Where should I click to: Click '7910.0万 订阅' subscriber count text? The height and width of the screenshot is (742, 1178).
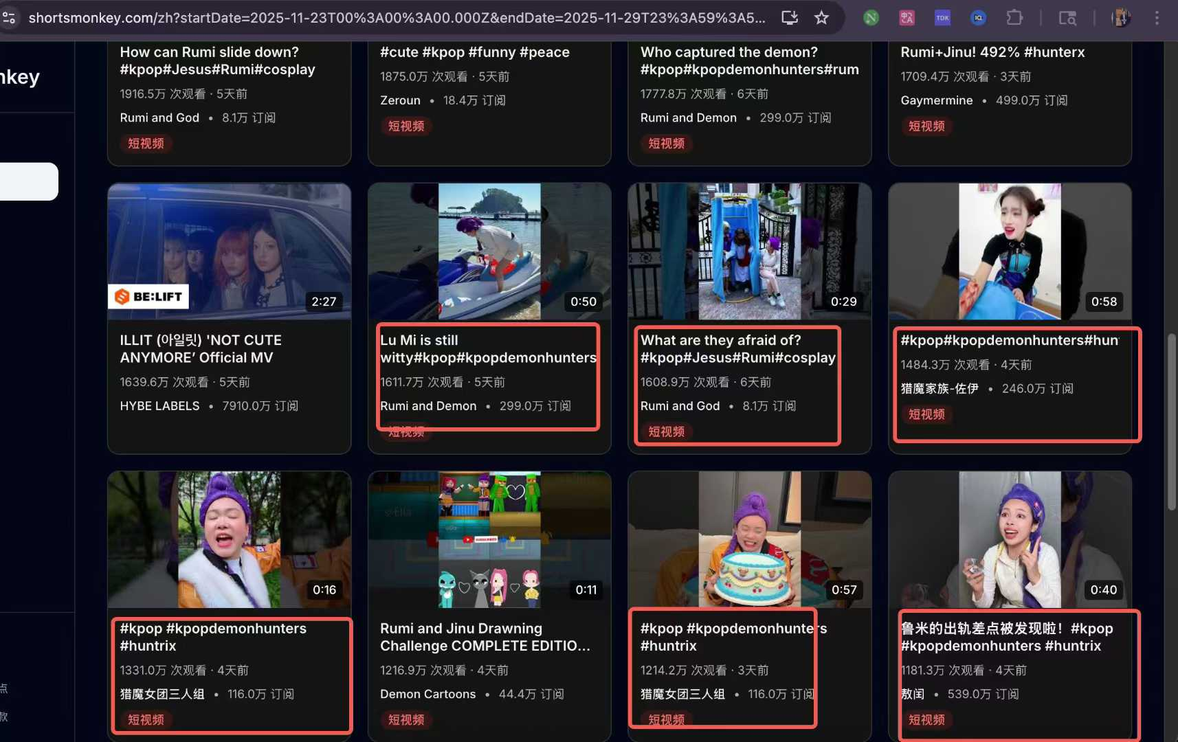coord(260,406)
